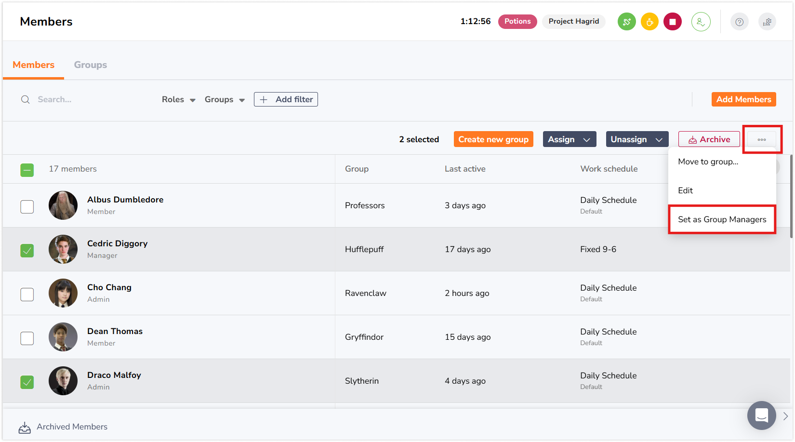The width and height of the screenshot is (795, 442).
Task: Start a break with the coffee cup icon
Action: (649, 22)
